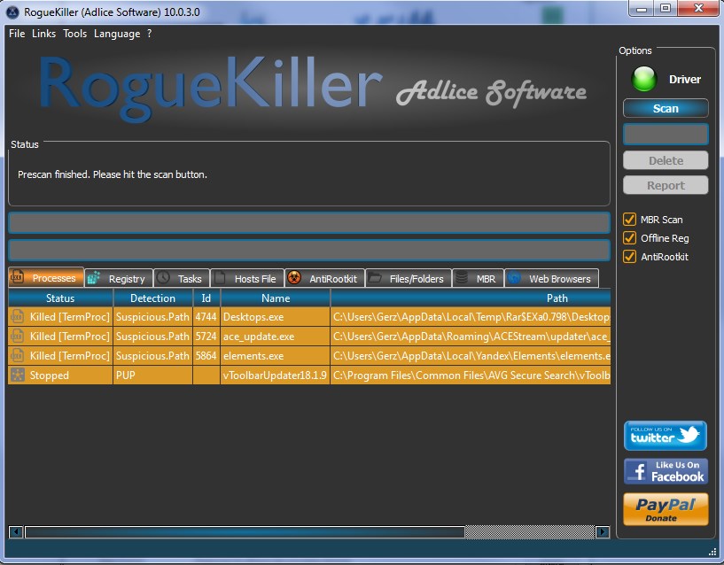The height and width of the screenshot is (565, 724).
Task: Click the blank button below Scan
Action: click(666, 135)
